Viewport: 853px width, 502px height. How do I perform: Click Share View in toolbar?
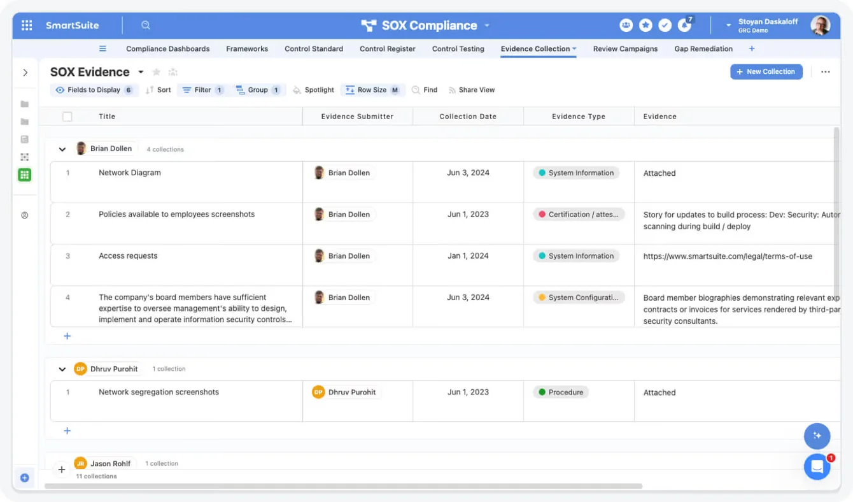point(472,90)
